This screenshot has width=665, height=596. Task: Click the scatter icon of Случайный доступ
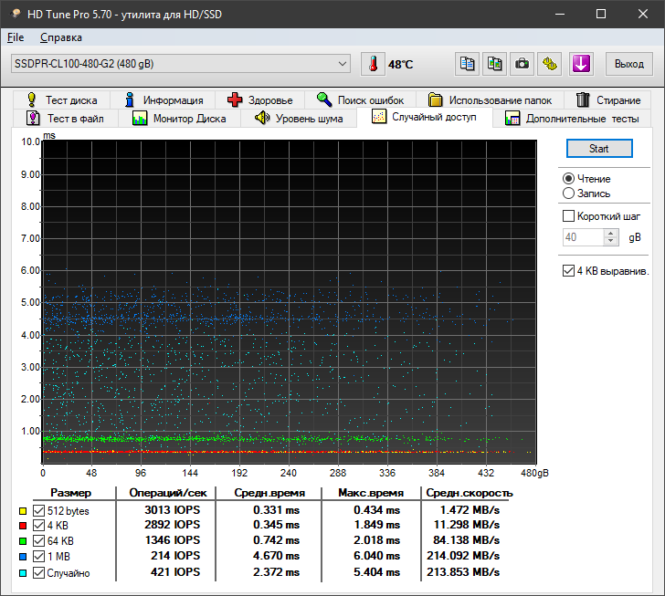(x=379, y=117)
